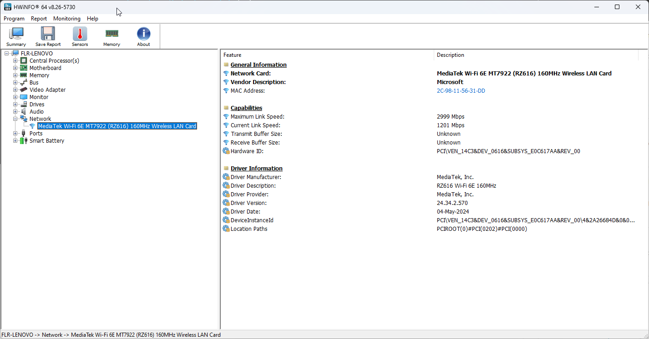This screenshot has width=649, height=339.
Task: Click the PCIROOT(0)#PCI(0202)#PCI(0000) value
Action: 482,229
